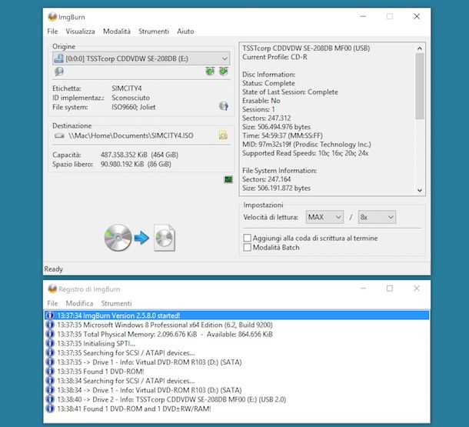Minimize the Registro di ImgBurn window
The height and width of the screenshot is (427, 469).
(x=363, y=289)
